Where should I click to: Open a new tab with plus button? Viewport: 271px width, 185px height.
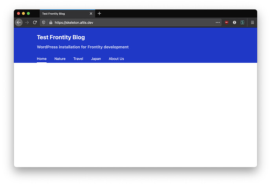pyautogui.click(x=99, y=13)
